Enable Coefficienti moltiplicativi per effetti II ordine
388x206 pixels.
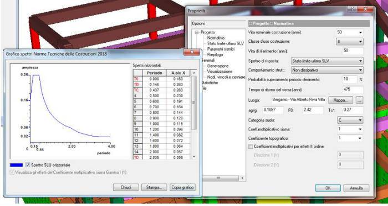click(251, 147)
